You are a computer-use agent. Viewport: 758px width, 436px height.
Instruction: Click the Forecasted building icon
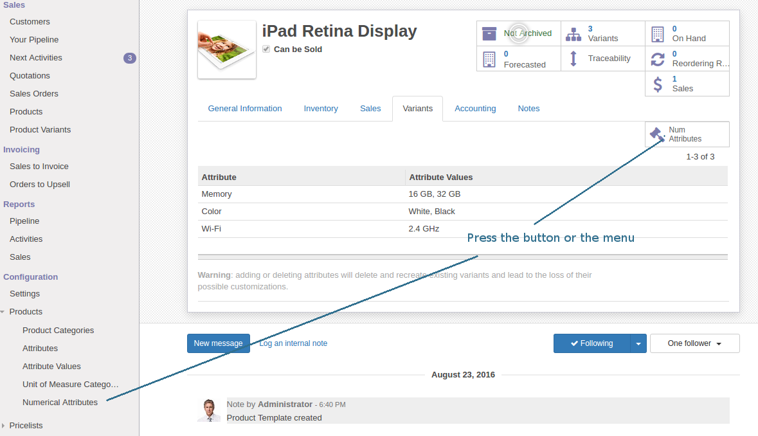[489, 59]
